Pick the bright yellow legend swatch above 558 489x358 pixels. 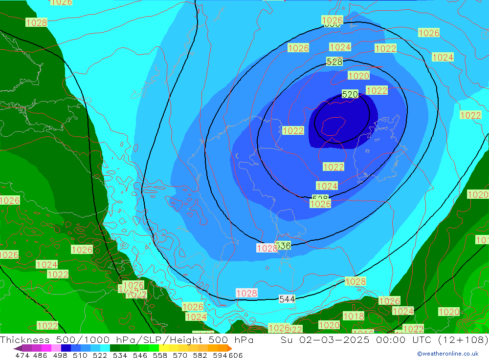[164, 348]
